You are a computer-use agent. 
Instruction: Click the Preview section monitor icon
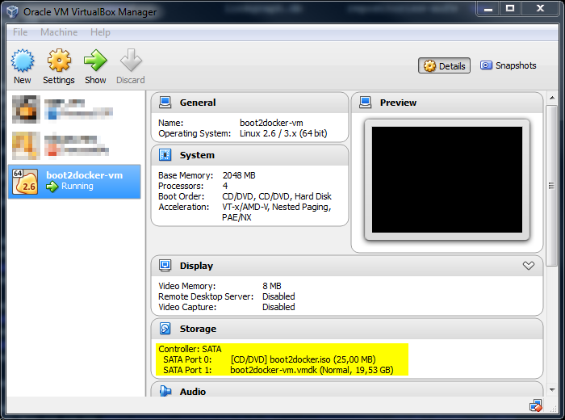pos(366,103)
